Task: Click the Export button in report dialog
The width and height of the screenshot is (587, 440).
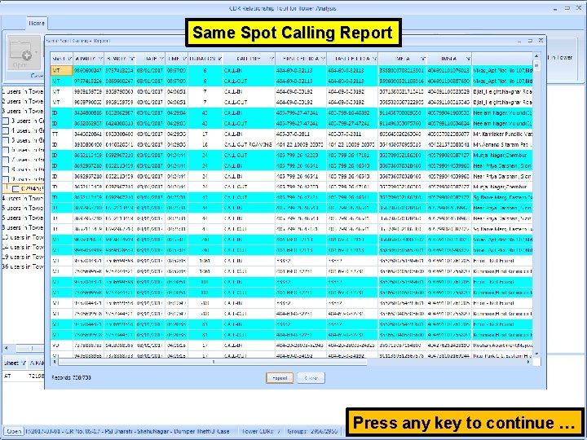Action: tap(280, 378)
